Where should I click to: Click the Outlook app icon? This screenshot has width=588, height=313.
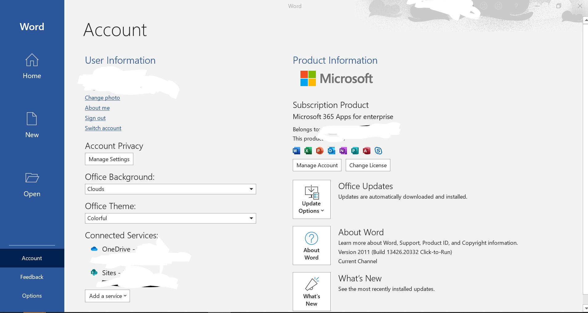[332, 151]
